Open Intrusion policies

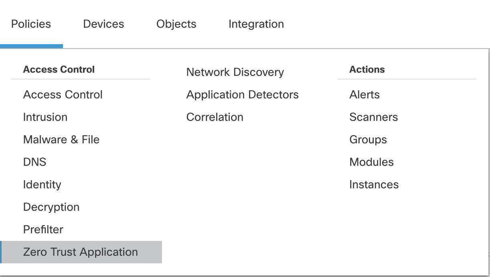45,117
